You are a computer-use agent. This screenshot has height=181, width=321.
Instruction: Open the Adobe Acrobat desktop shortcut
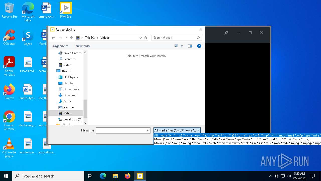pos(9,66)
